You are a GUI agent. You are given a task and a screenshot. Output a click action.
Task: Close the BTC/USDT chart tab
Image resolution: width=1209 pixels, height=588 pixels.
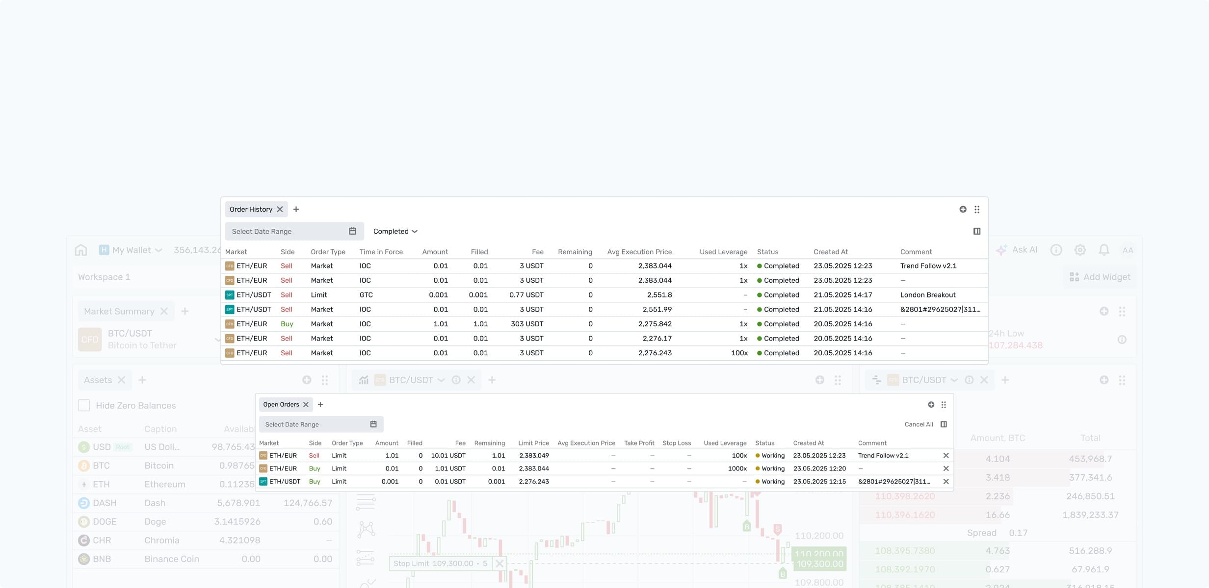tap(471, 380)
